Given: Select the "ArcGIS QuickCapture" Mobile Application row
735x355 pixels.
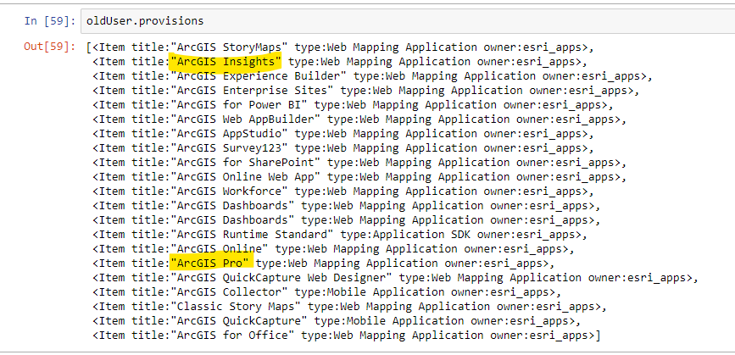Looking at the screenshot, I should coord(337,321).
